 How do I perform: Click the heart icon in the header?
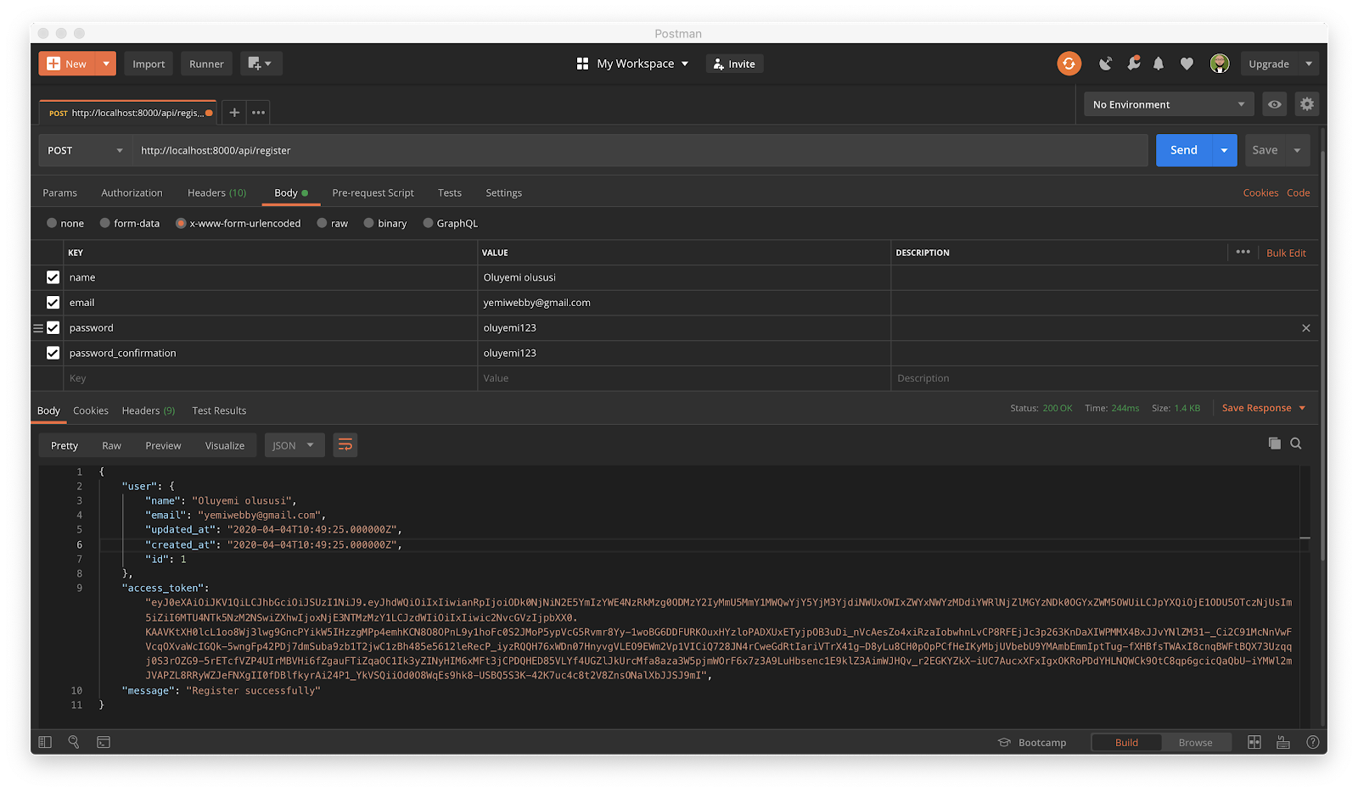click(x=1187, y=64)
